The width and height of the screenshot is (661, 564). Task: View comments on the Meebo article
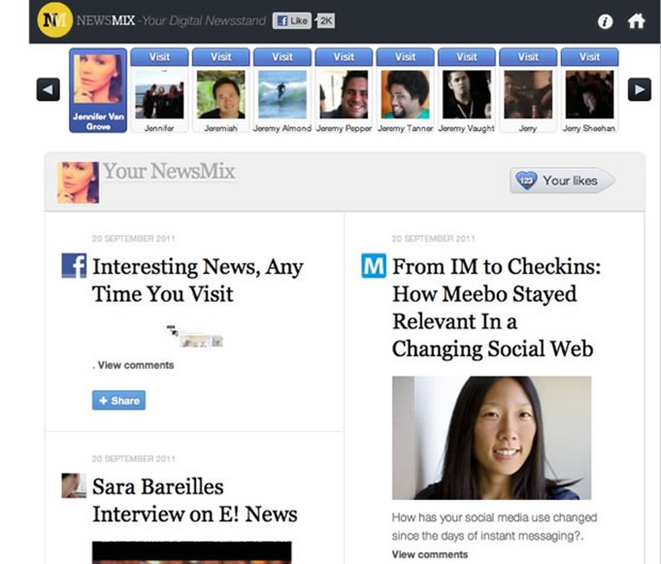429,555
